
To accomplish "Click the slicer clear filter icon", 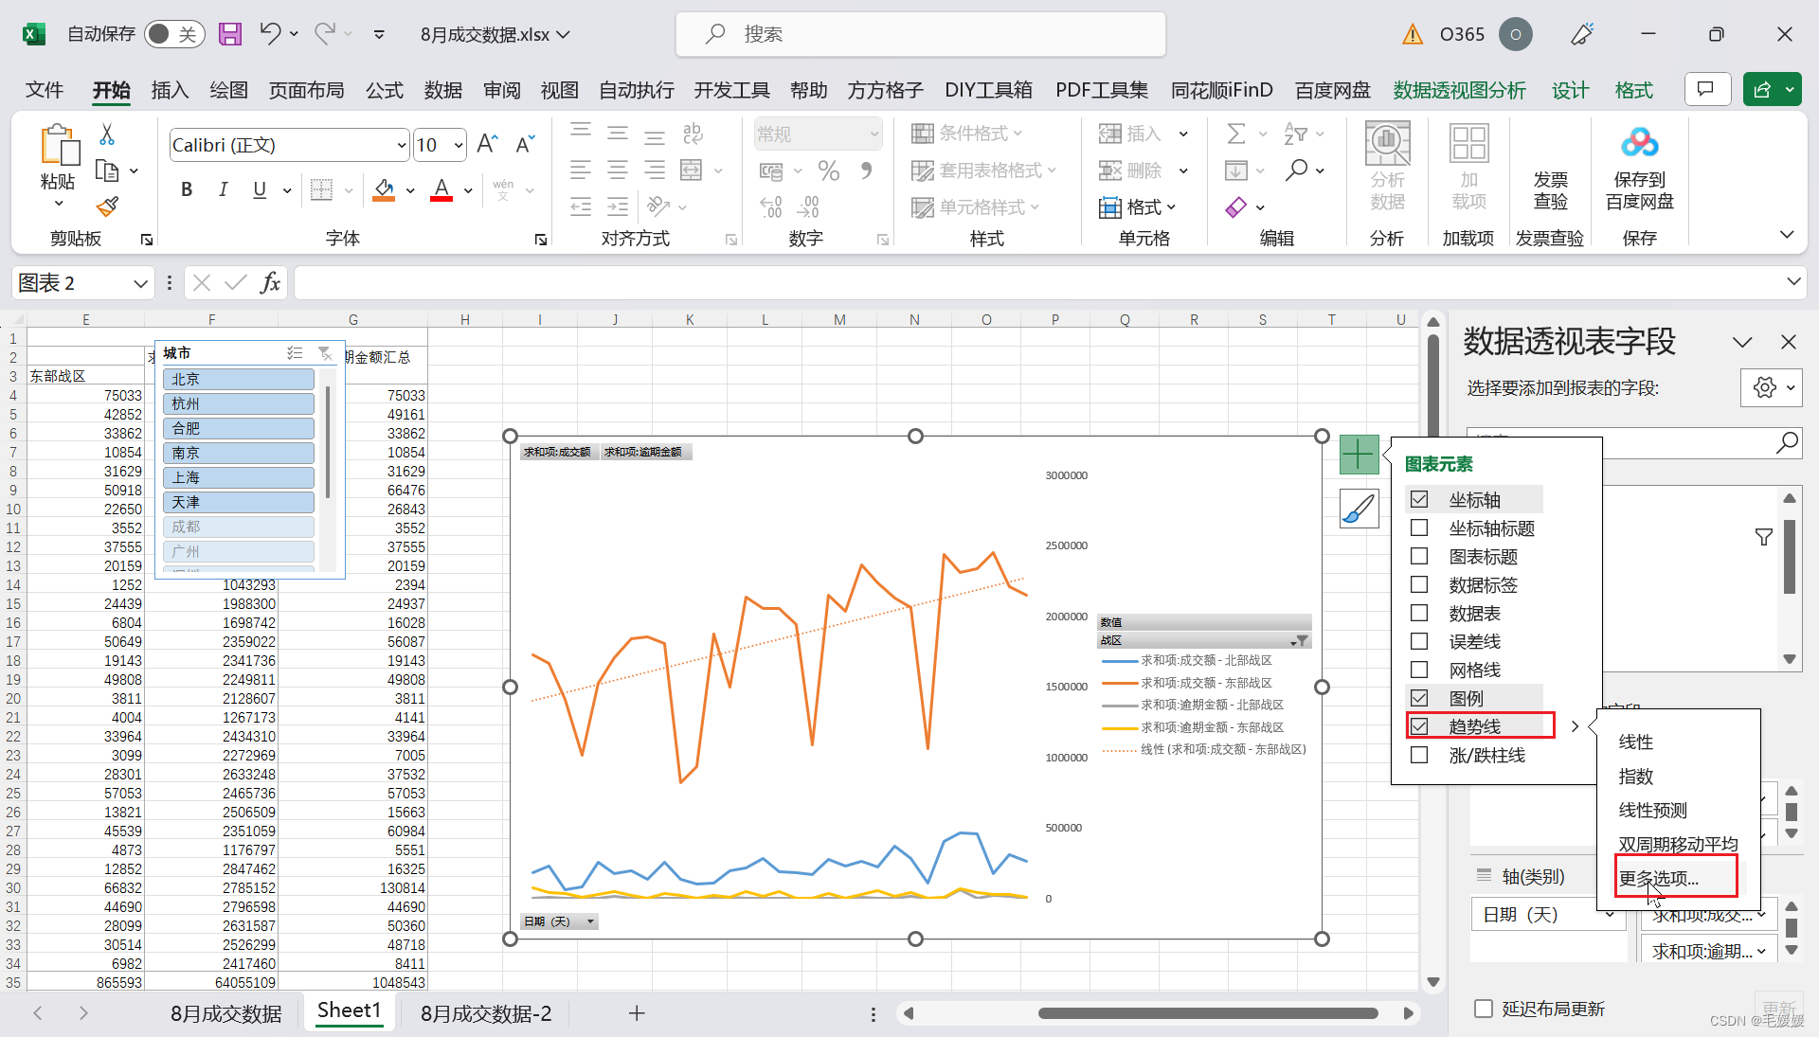I will 325,353.
